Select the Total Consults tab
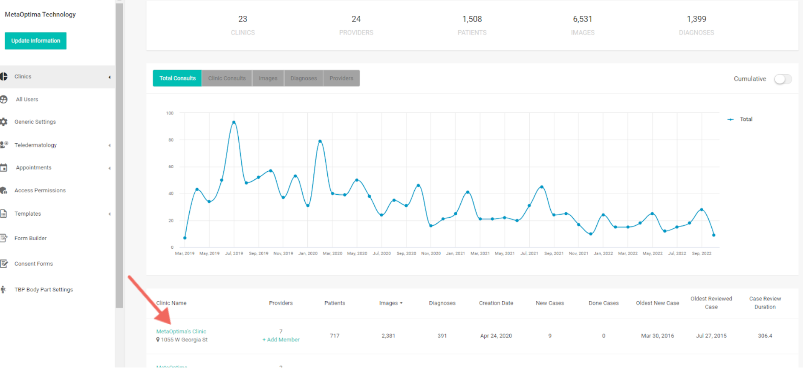803x386 pixels. [x=177, y=78]
